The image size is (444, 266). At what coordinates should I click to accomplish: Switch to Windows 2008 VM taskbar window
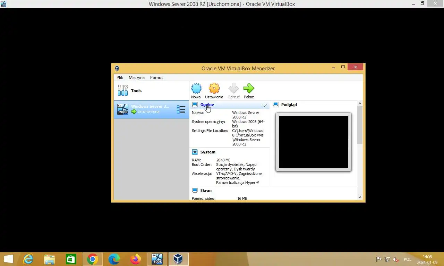click(x=157, y=259)
